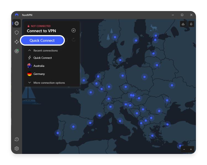
Task: Maximize the NordVPN window
Action: click(x=182, y=15)
